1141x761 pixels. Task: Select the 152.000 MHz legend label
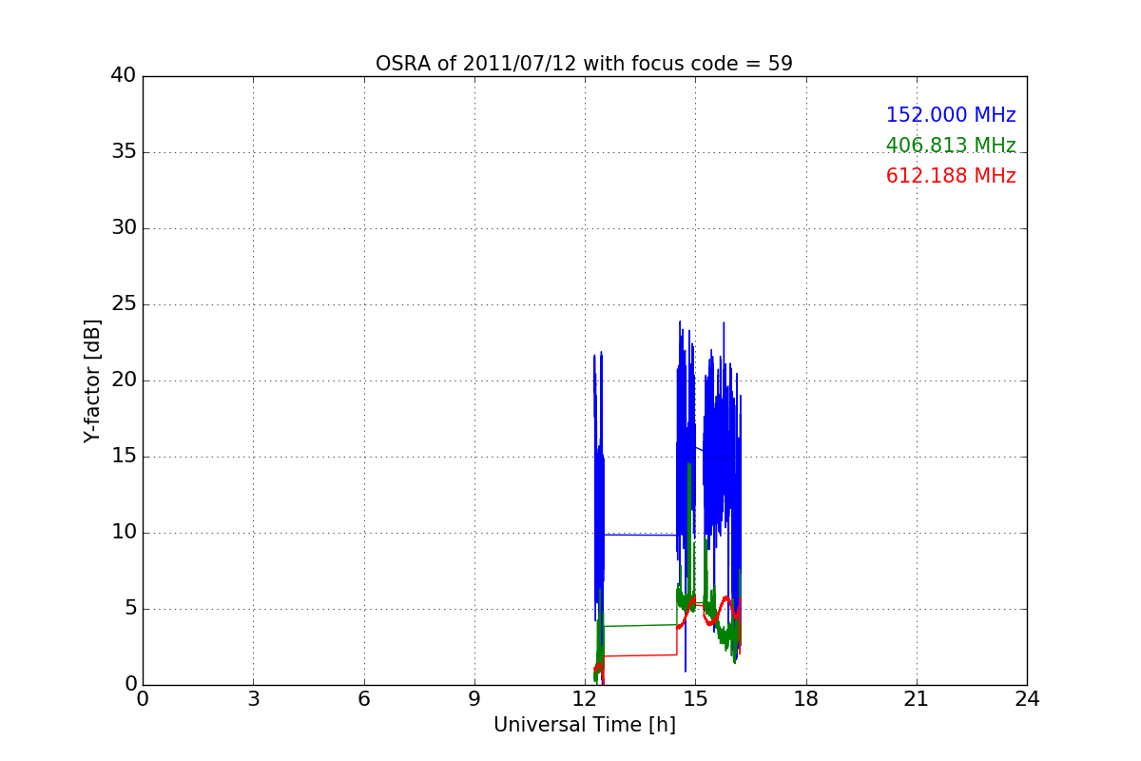coord(951,115)
